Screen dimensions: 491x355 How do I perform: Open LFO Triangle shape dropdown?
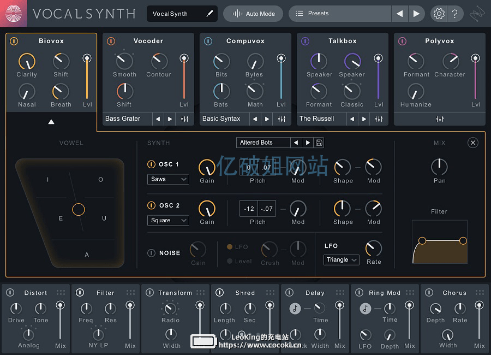coord(341,259)
